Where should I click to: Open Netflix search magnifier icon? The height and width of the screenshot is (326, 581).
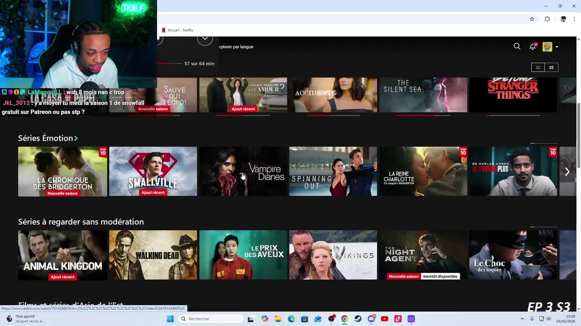coord(517,46)
